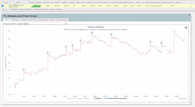Screen dimensions: 195x107
Task: Click the € win marker near game 2400
Action: 111,34
